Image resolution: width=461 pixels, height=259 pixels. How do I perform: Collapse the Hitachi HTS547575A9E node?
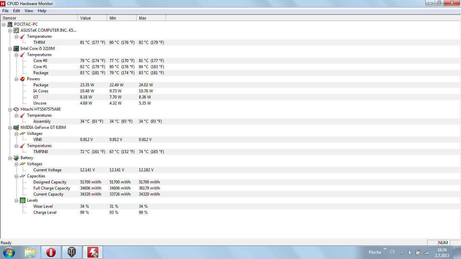[10, 109]
